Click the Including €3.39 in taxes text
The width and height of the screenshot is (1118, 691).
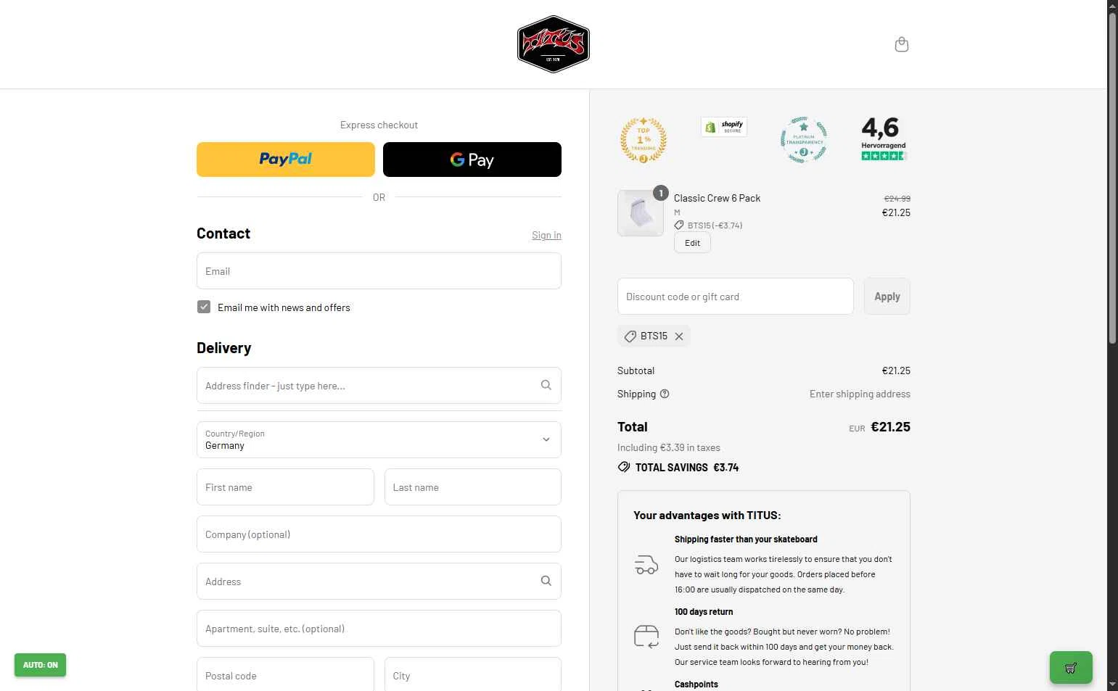[x=669, y=447]
